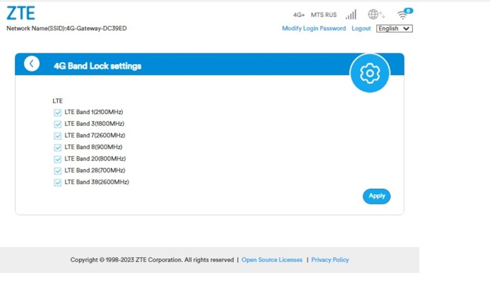Open the Privacy Policy link

tap(330, 260)
